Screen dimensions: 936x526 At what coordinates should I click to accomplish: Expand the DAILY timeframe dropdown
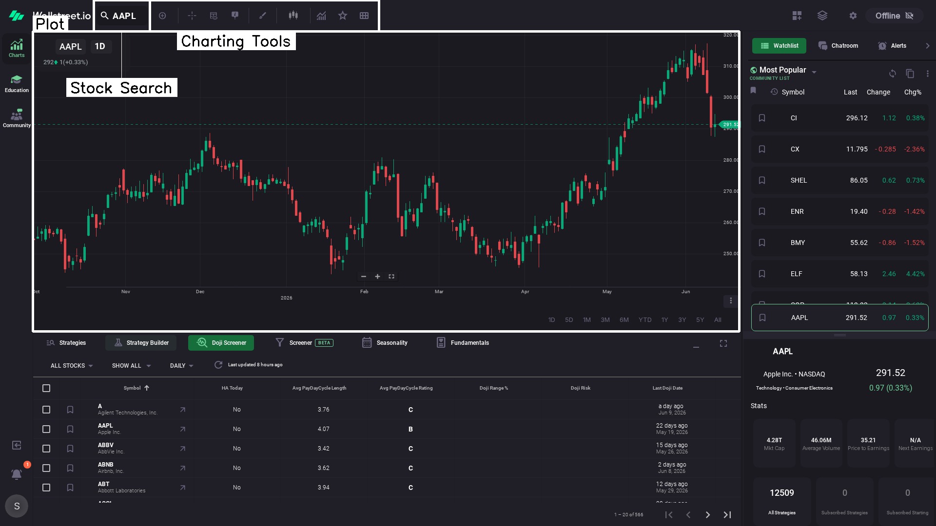point(181,366)
